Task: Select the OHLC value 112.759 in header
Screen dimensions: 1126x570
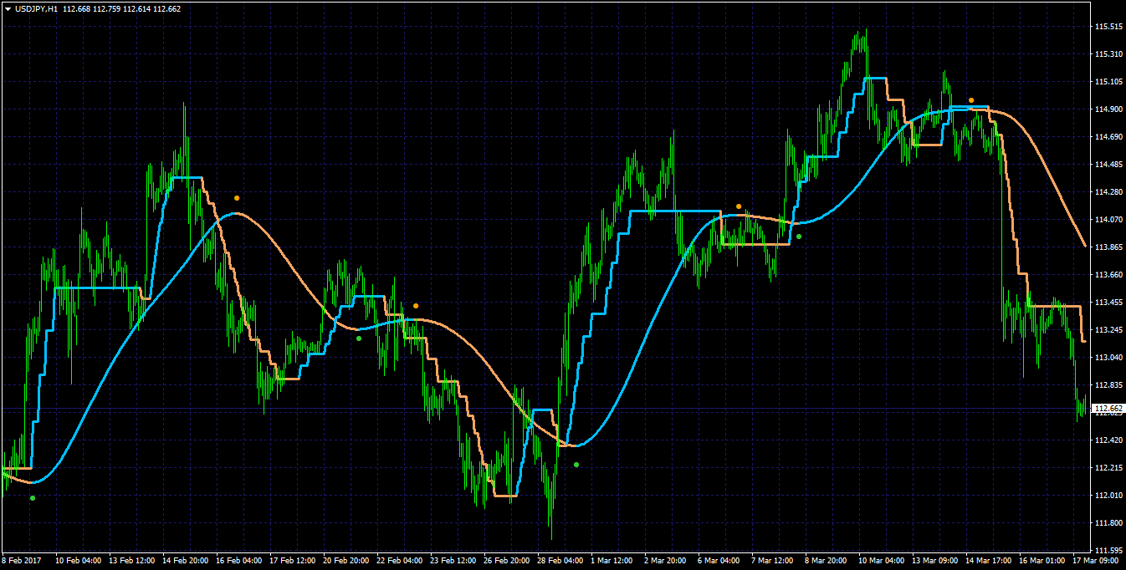Action: tap(108, 8)
